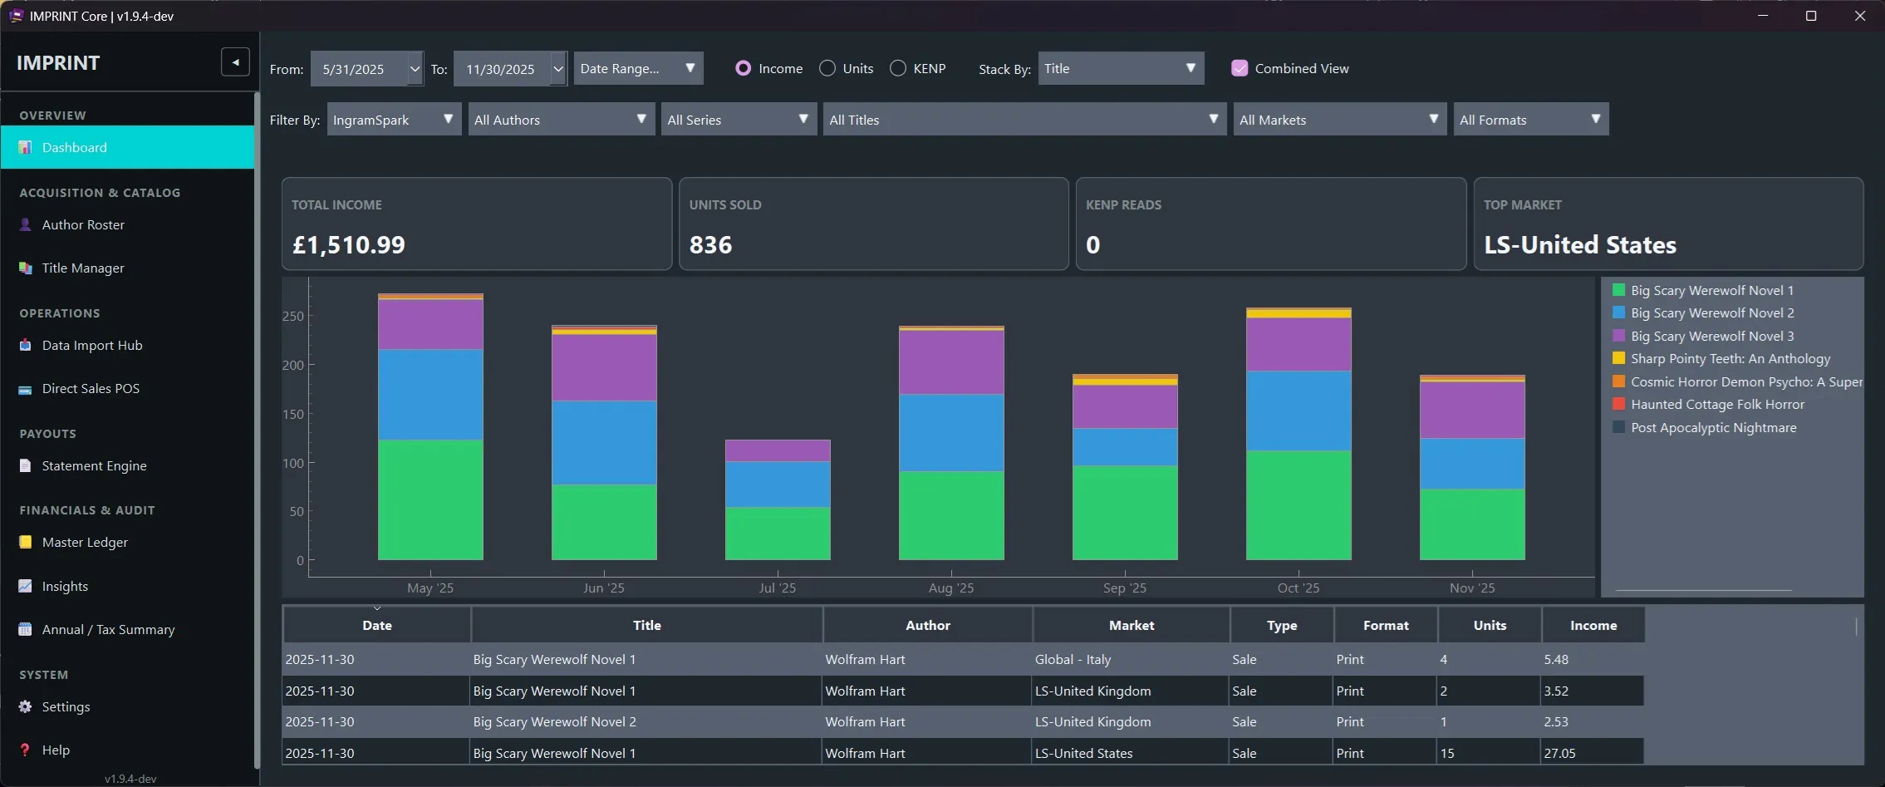This screenshot has width=1885, height=787.
Task: Open the All Markets filter dropdown
Action: pyautogui.click(x=1340, y=119)
